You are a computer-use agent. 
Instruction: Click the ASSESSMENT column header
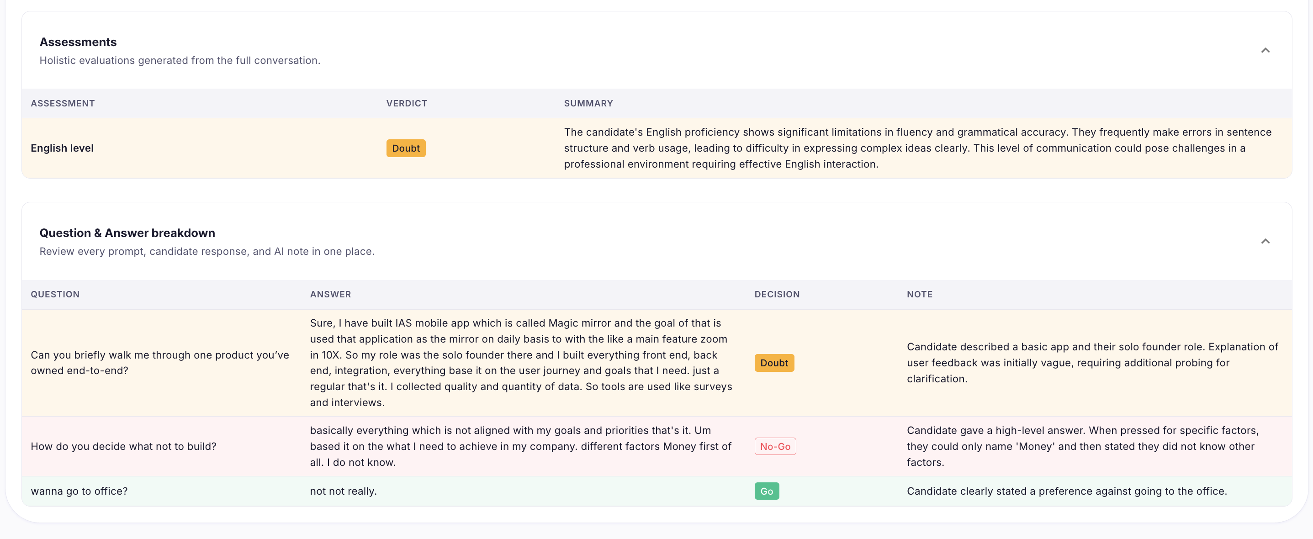tap(63, 103)
